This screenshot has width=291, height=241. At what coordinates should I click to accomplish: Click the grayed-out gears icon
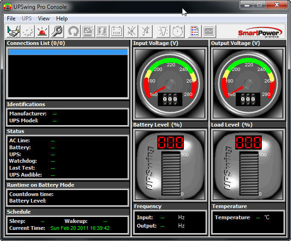(28, 32)
